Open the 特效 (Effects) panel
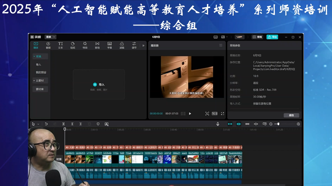Viewport: 332px width, 186px height. 85,45
